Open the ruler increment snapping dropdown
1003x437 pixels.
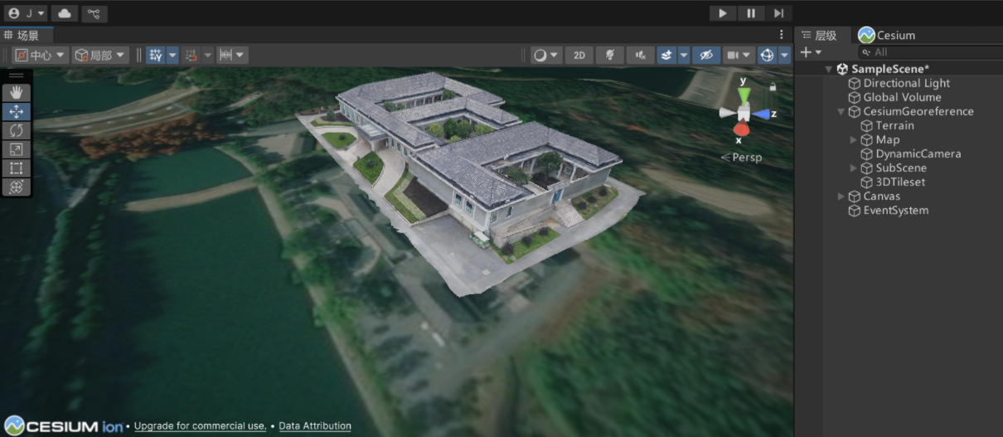232,56
